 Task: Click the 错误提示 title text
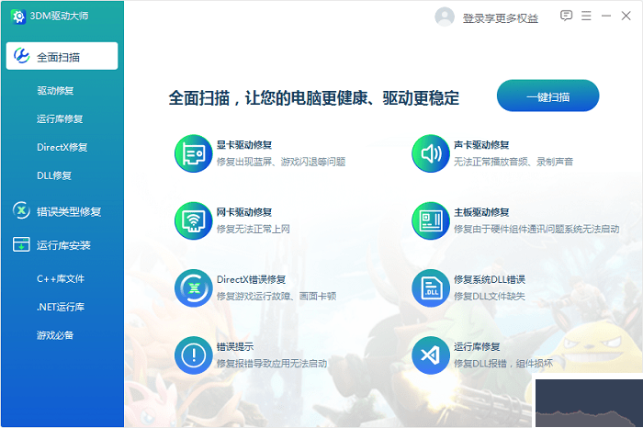point(235,347)
